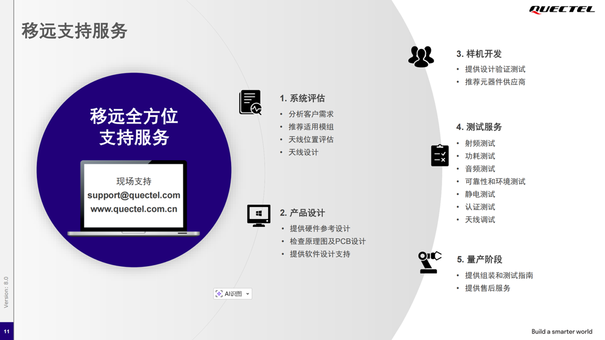Select the 移远支持服务 slide title
605x340 pixels.
pyautogui.click(x=74, y=31)
